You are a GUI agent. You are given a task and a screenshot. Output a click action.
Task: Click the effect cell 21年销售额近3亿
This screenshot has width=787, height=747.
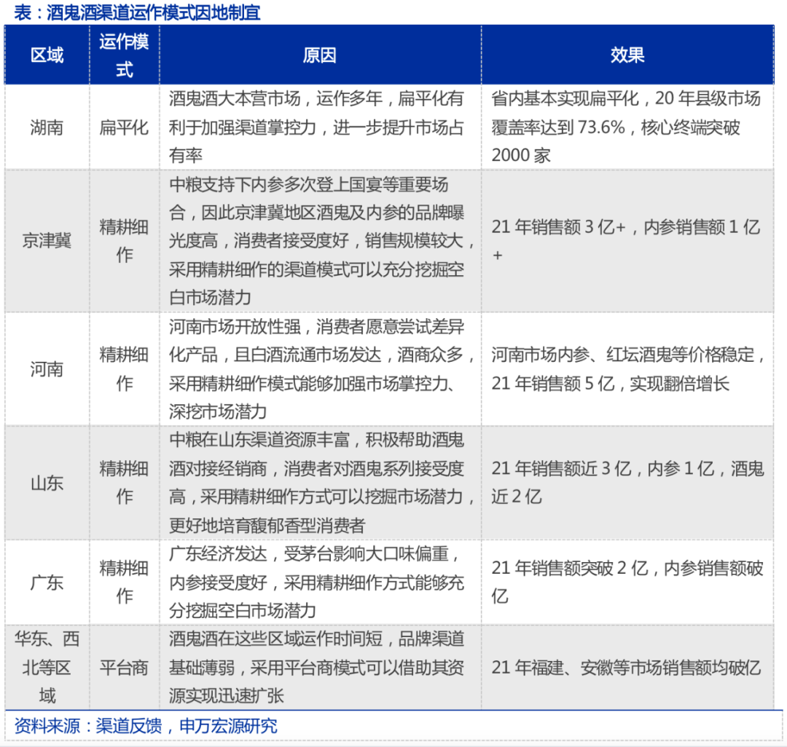tap(627, 483)
